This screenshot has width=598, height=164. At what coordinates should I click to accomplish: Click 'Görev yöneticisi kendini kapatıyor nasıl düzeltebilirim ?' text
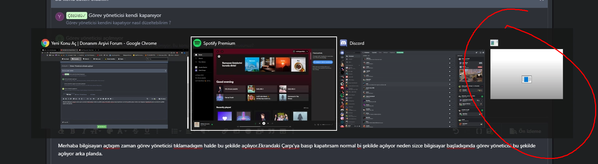click(x=118, y=23)
